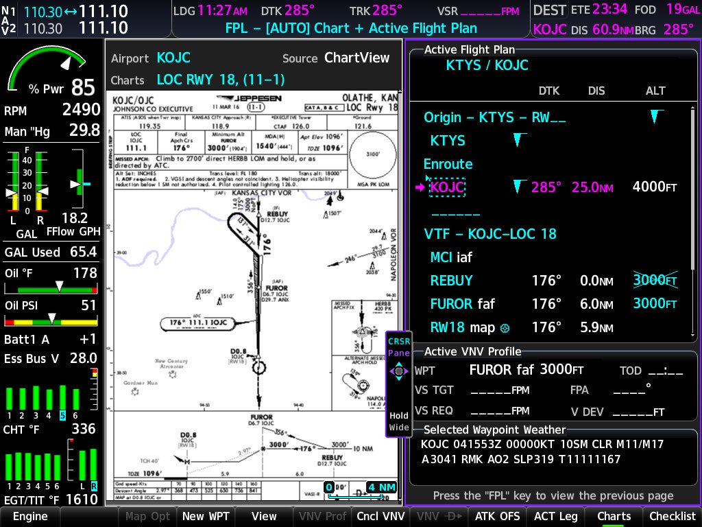
Task: Select cylinder 5 on the CHT bar graph
Action: point(62,415)
